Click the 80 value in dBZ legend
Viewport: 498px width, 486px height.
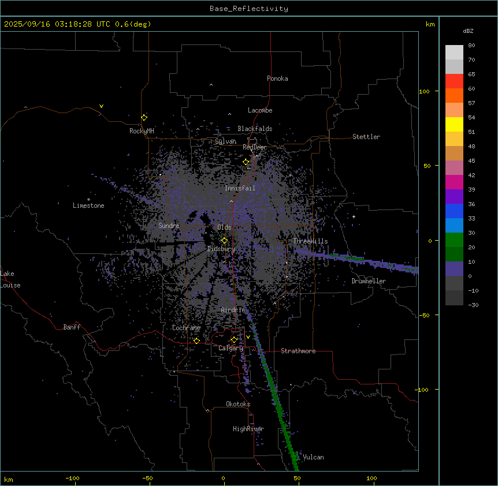[x=471, y=45]
